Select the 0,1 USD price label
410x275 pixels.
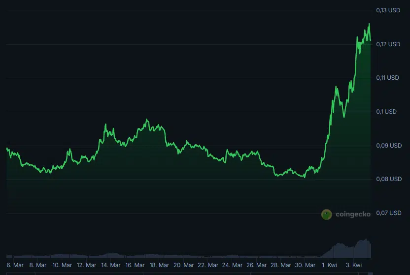386,112
